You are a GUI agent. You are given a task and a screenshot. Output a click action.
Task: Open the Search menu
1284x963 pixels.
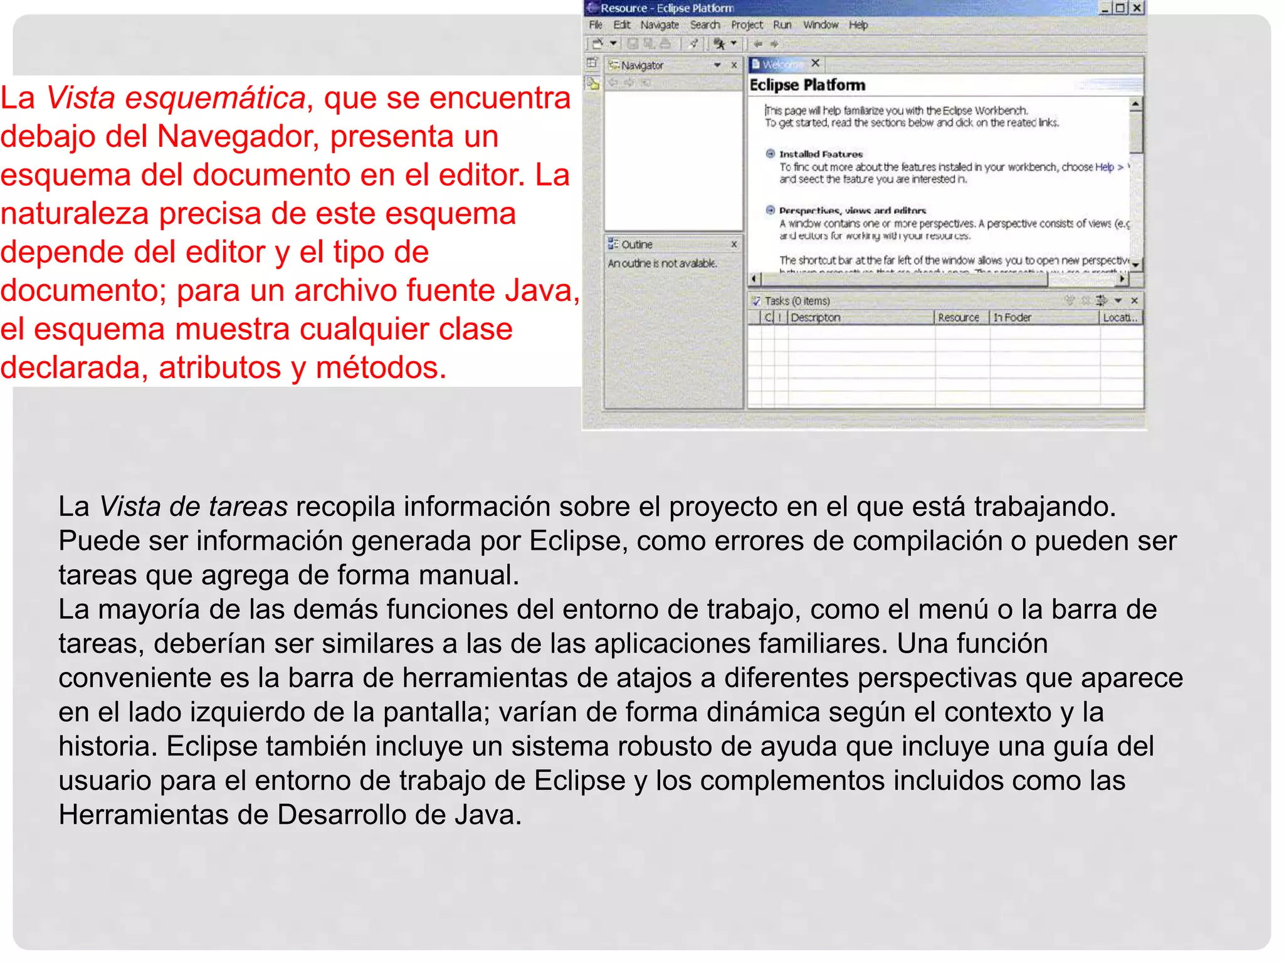click(x=705, y=25)
